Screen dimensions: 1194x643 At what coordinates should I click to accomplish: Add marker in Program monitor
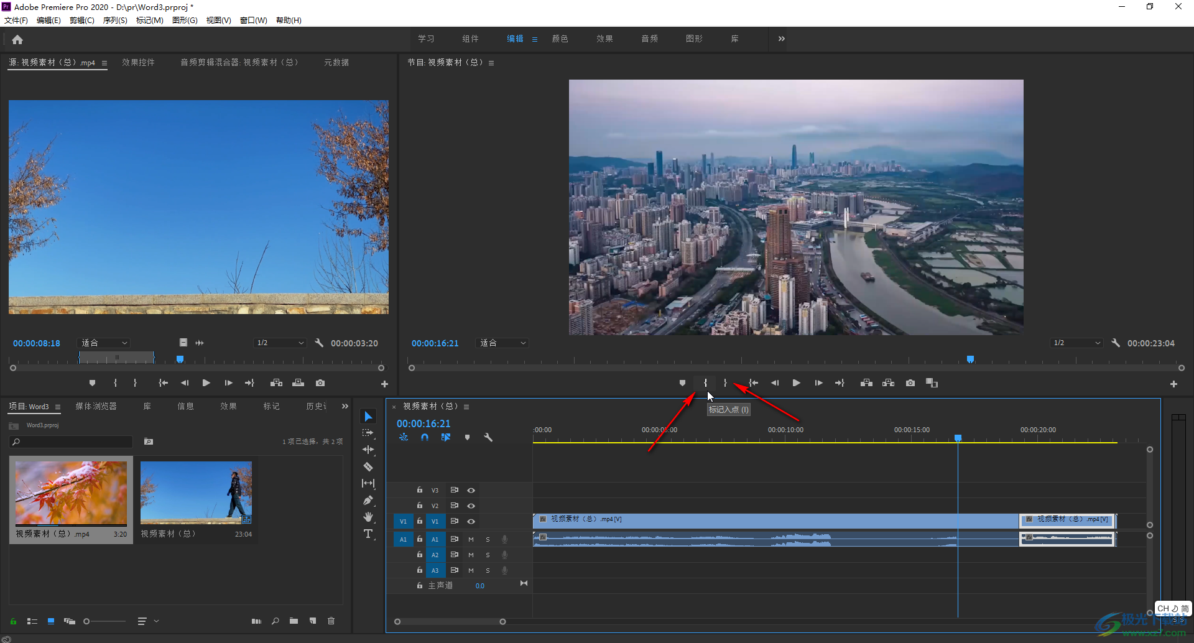682,383
